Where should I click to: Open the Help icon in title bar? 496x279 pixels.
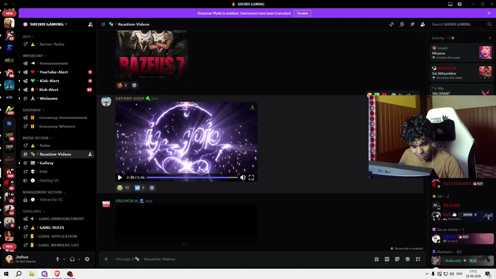pos(460,4)
